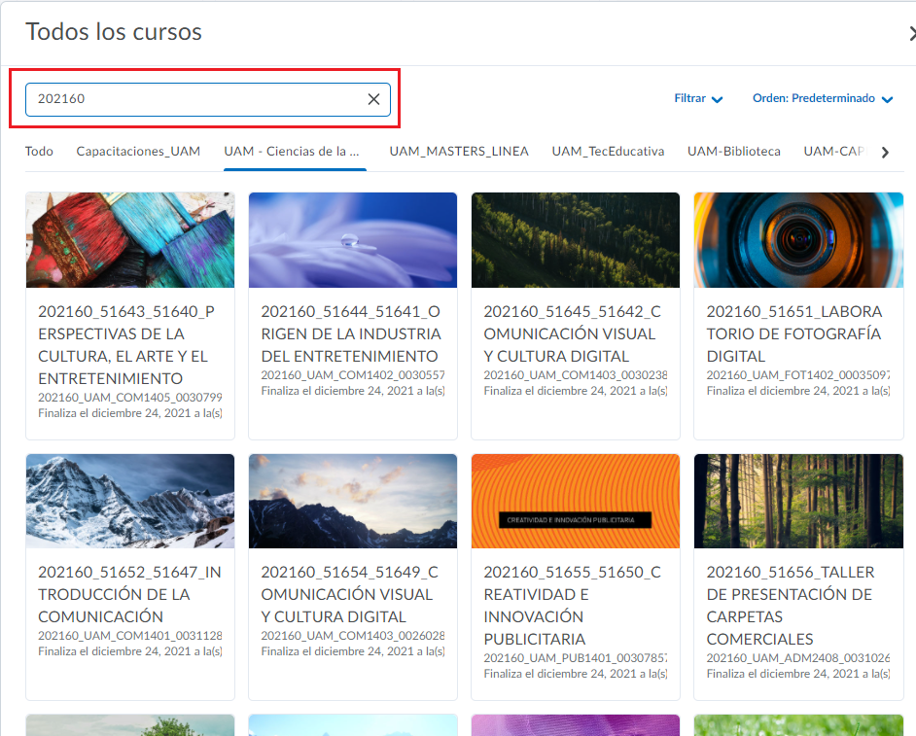Screen dimensions: 916x736
Task: Open Laboratorio de Fotografía Digital course
Action: (794, 333)
